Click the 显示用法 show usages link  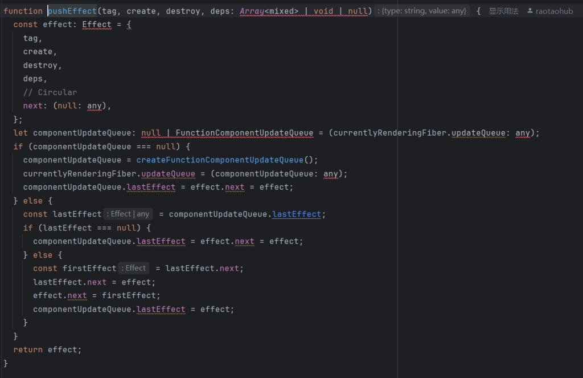tap(503, 11)
